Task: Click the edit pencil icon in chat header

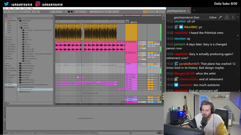Action: point(220,17)
